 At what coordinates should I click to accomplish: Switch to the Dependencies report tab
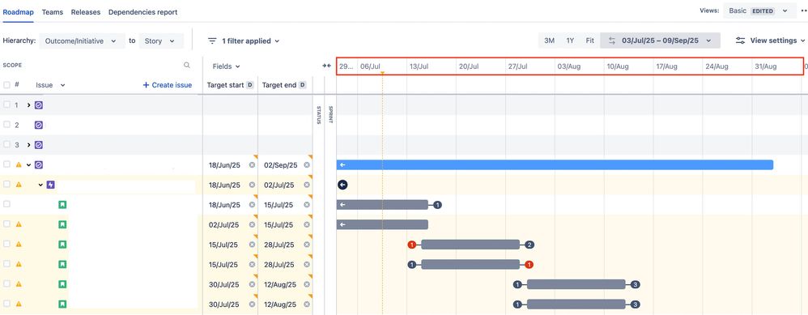(x=142, y=12)
